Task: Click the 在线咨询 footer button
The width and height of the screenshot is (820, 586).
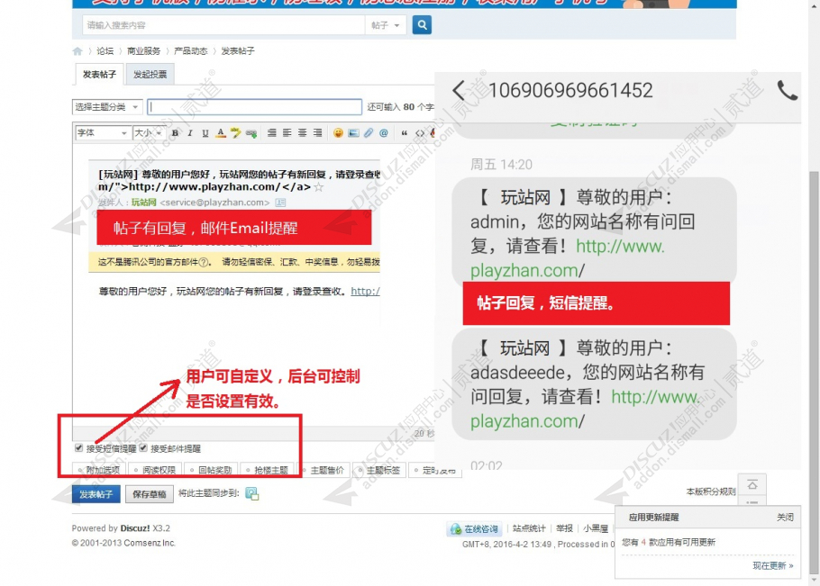Action: (474, 529)
